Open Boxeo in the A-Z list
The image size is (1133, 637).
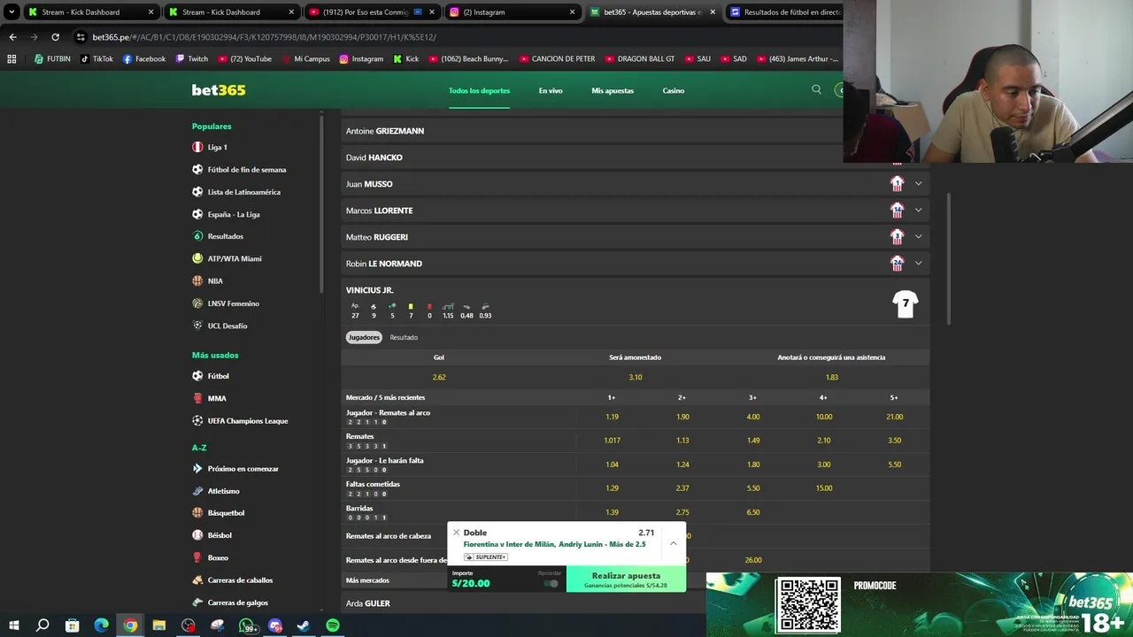pyautogui.click(x=218, y=557)
